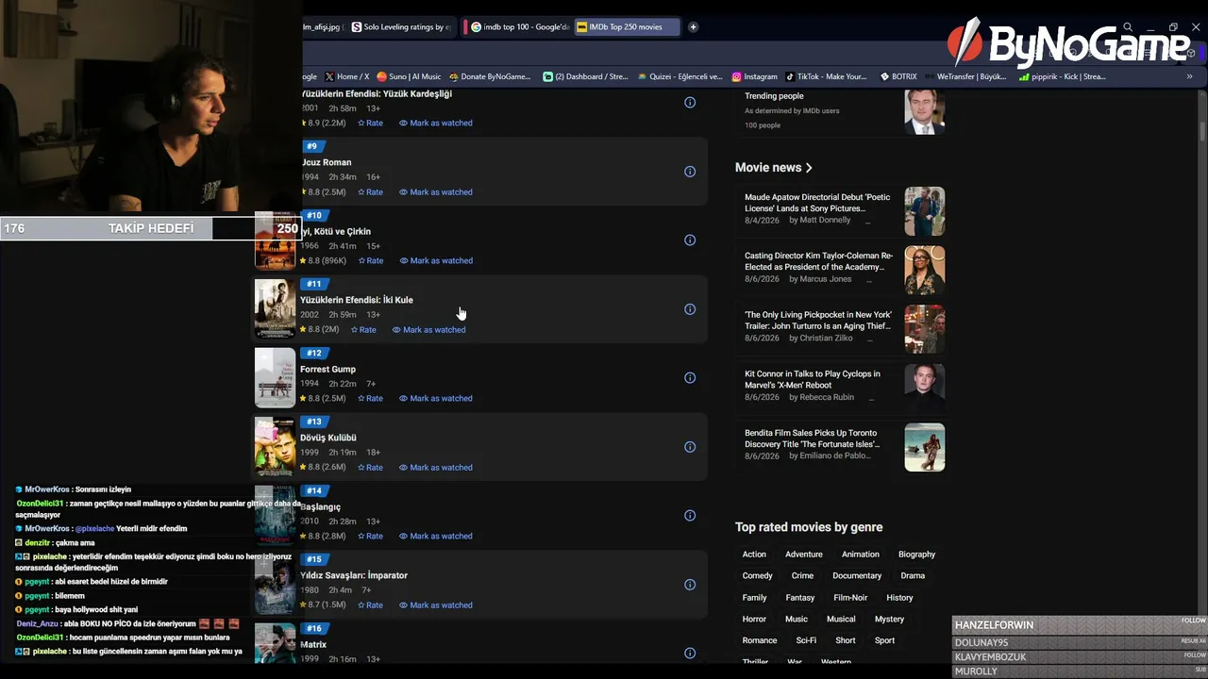Mark Yıldız Savaşları: İmparator as watched
Screen dimensions: 1208x679
click(x=435, y=605)
